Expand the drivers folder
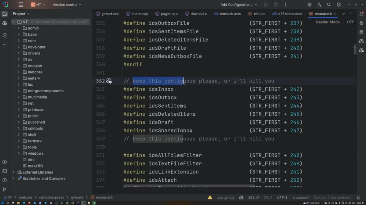 [19, 53]
